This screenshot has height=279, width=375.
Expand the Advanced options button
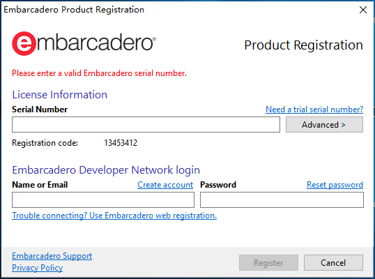pos(324,124)
